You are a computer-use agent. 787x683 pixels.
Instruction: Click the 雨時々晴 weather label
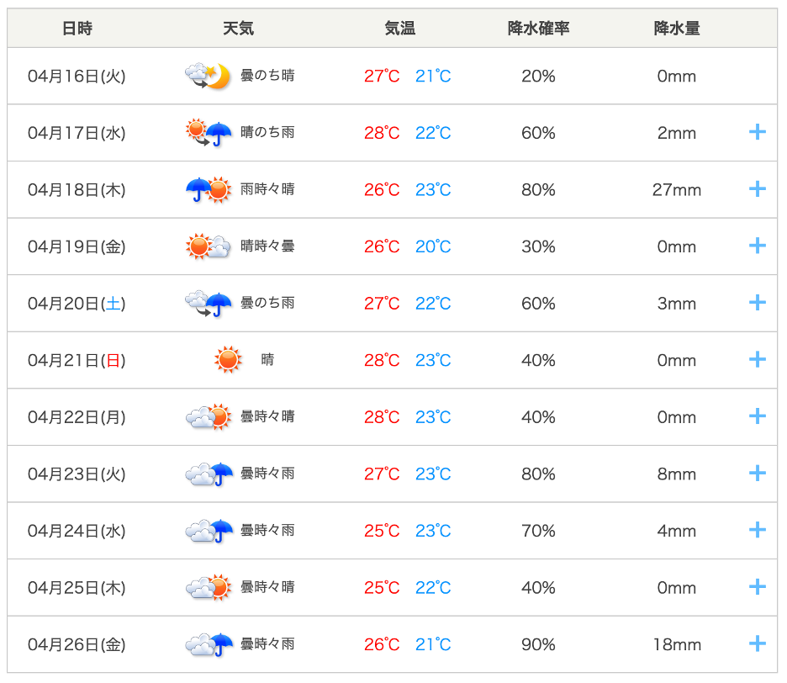click(x=267, y=188)
